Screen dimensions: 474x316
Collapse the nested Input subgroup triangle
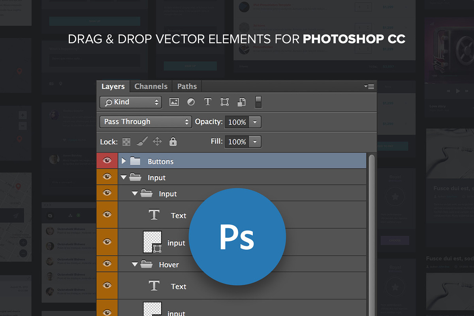[x=135, y=194]
